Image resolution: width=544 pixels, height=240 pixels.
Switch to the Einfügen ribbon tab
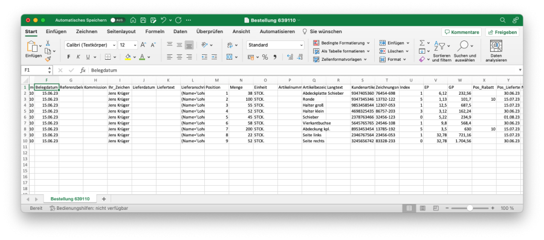click(x=56, y=31)
